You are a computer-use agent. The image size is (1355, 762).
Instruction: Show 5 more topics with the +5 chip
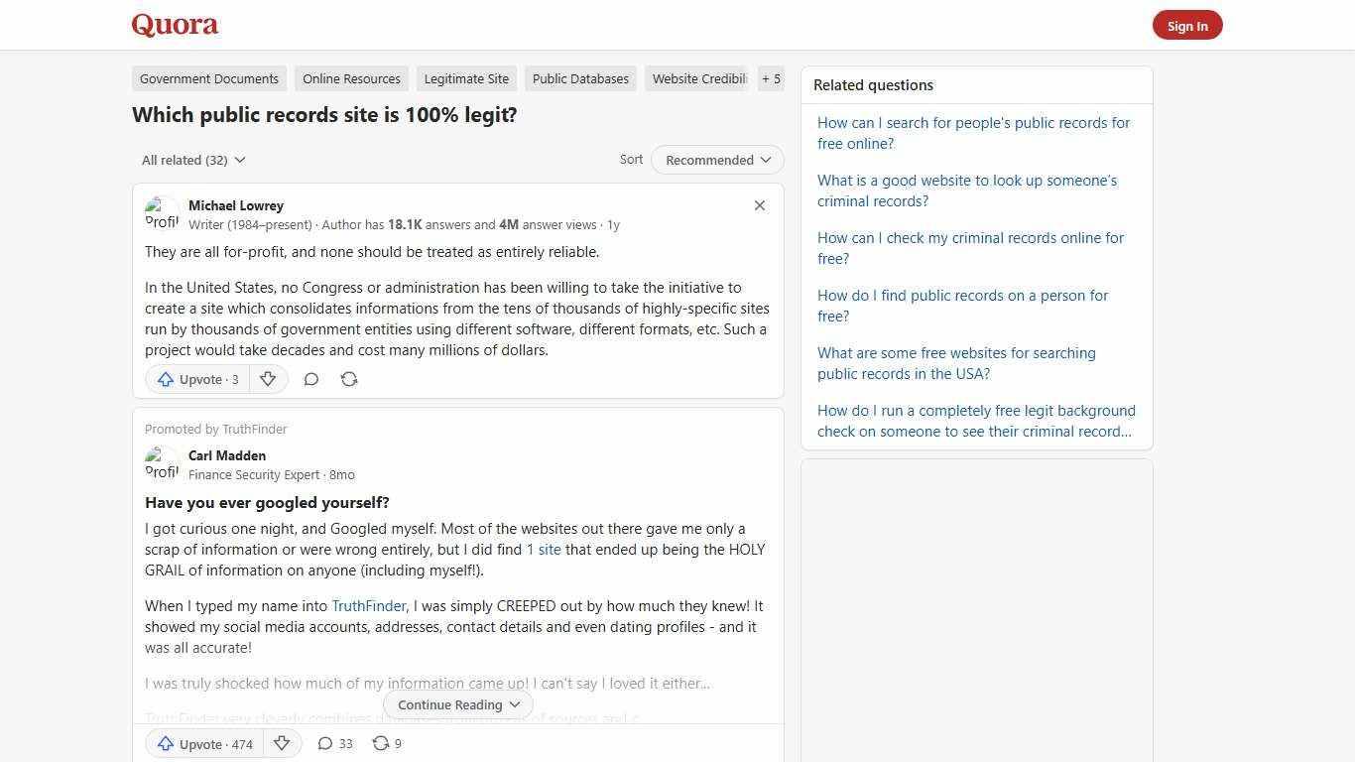pos(771,78)
